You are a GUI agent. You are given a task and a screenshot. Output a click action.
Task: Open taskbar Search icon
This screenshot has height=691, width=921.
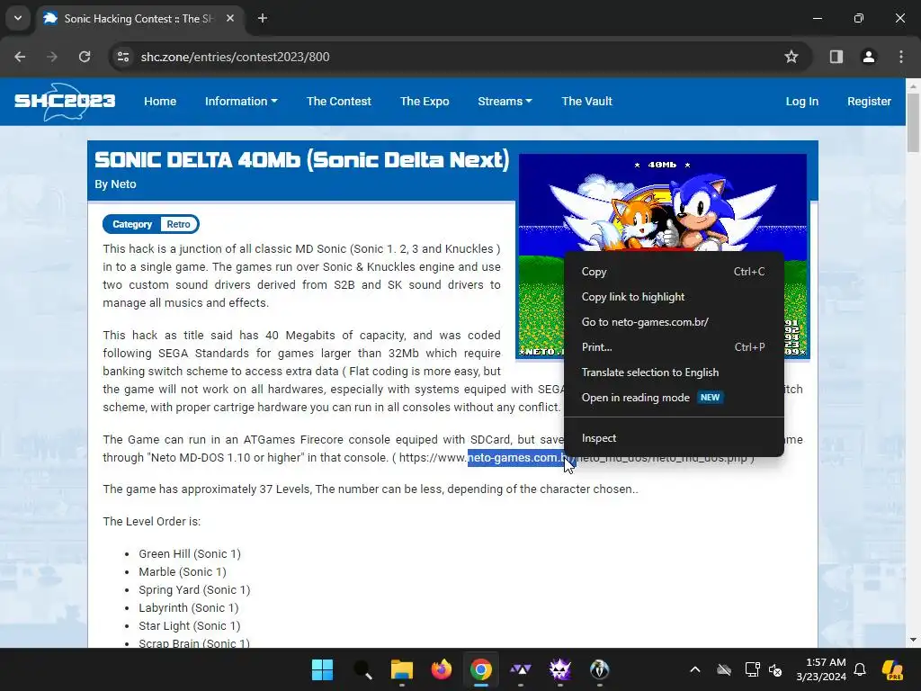(362, 669)
